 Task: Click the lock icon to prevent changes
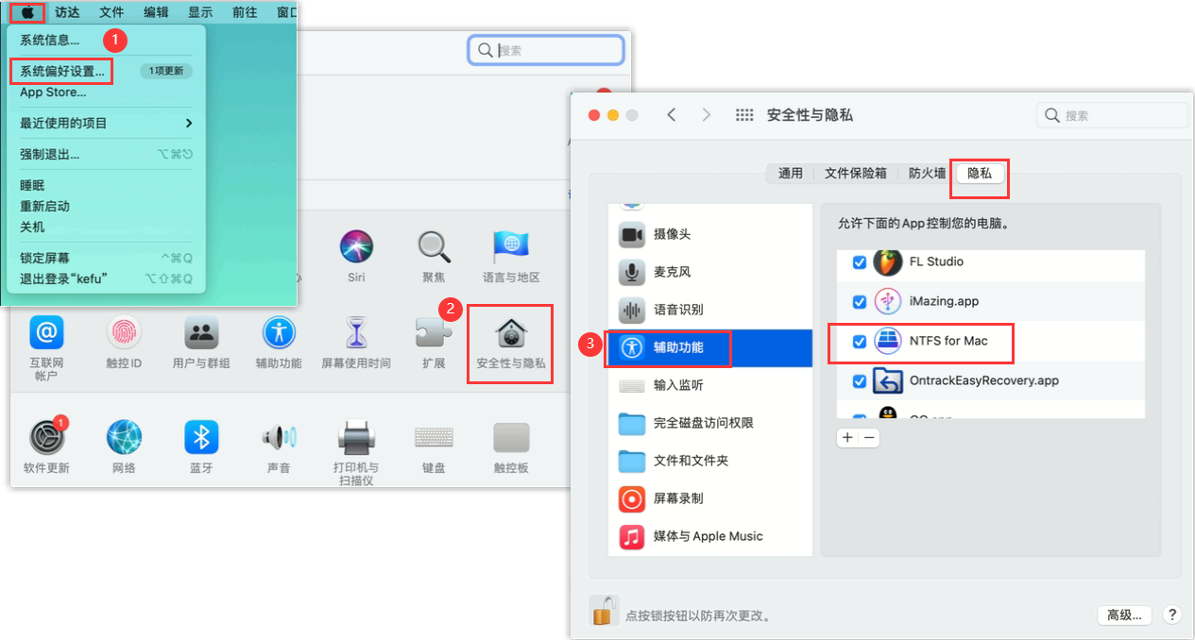[604, 611]
